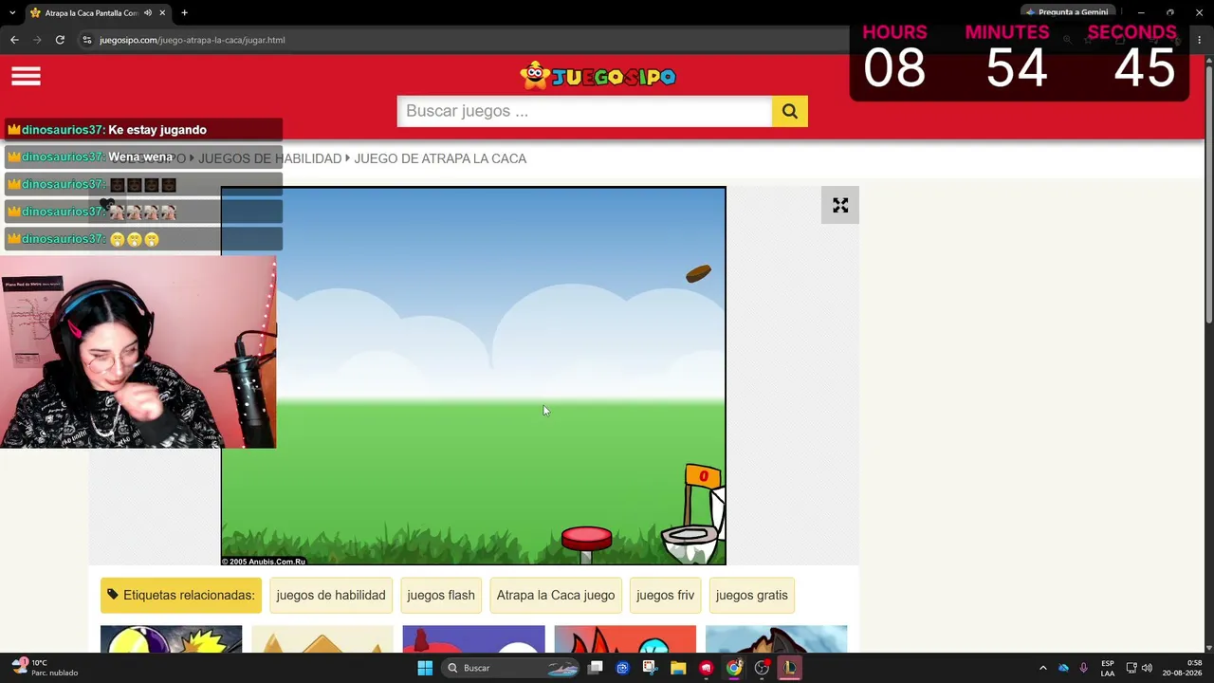Open the second related game thumbnail

pyautogui.click(x=322, y=639)
